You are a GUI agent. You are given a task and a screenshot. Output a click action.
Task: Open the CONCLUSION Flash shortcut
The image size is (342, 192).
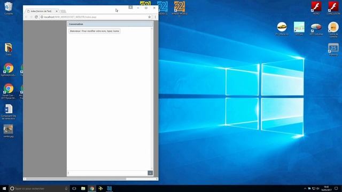[333, 8]
